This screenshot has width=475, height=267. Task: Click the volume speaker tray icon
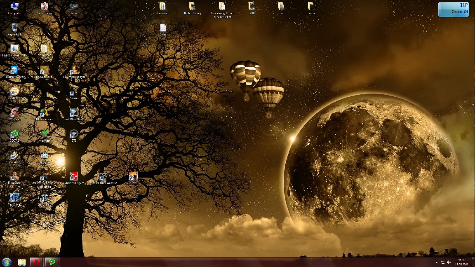449,262
